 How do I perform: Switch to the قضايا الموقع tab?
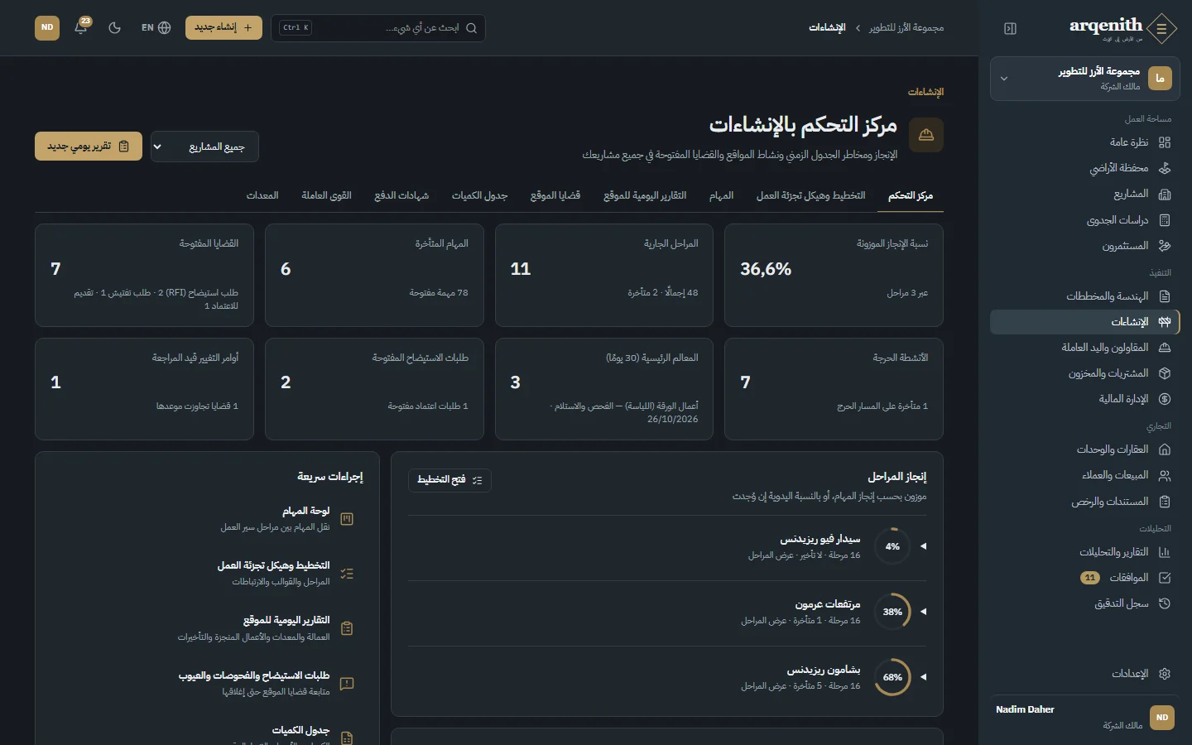[x=555, y=196]
